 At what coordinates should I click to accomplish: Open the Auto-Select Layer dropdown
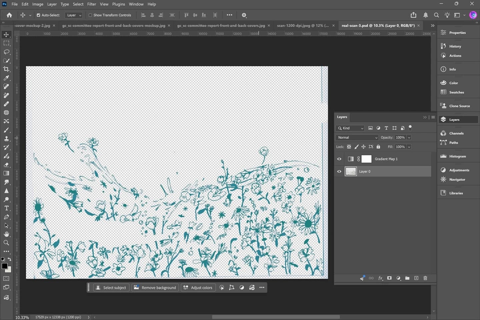click(x=74, y=15)
